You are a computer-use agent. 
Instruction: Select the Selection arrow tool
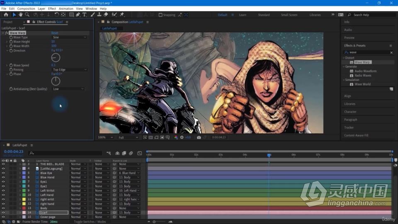tap(14, 15)
